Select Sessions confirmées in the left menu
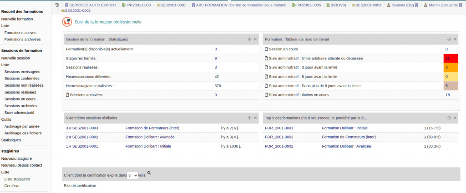 [x=22, y=78]
